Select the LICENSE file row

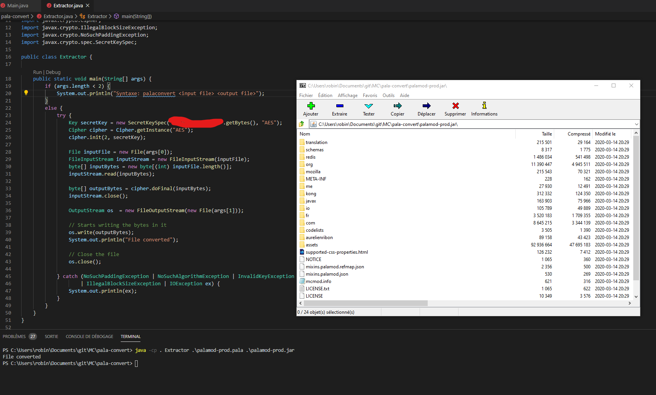pos(465,296)
